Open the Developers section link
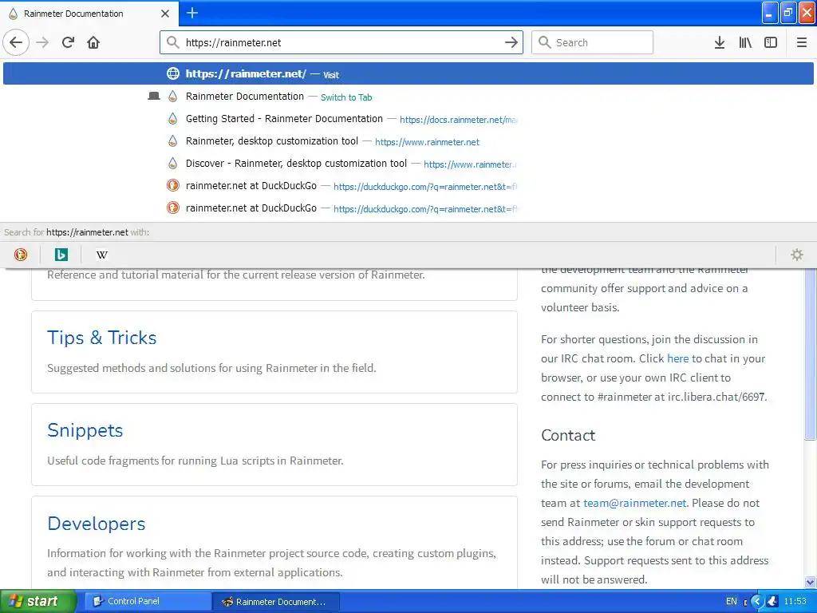The image size is (817, 613). [x=96, y=524]
